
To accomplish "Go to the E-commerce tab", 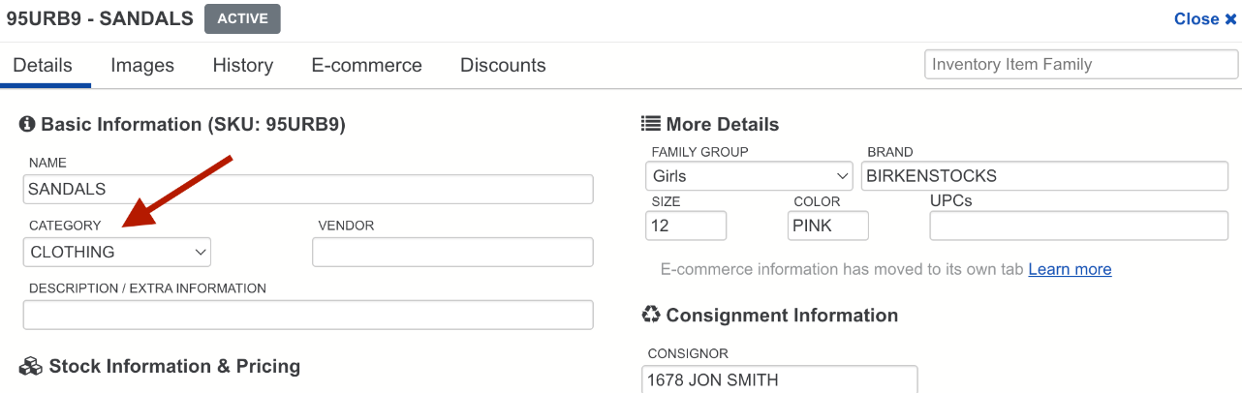I will 366,66.
